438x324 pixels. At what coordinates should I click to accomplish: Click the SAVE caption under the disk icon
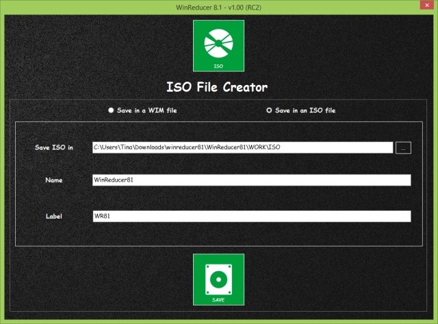pos(218,300)
